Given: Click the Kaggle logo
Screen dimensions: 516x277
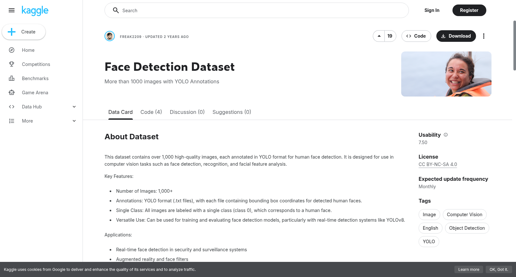Looking at the screenshot, I should pos(35,11).
